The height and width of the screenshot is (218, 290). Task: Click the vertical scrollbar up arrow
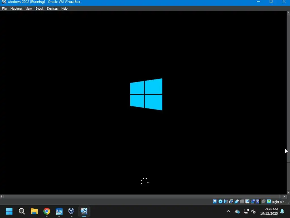[x=288, y=13]
